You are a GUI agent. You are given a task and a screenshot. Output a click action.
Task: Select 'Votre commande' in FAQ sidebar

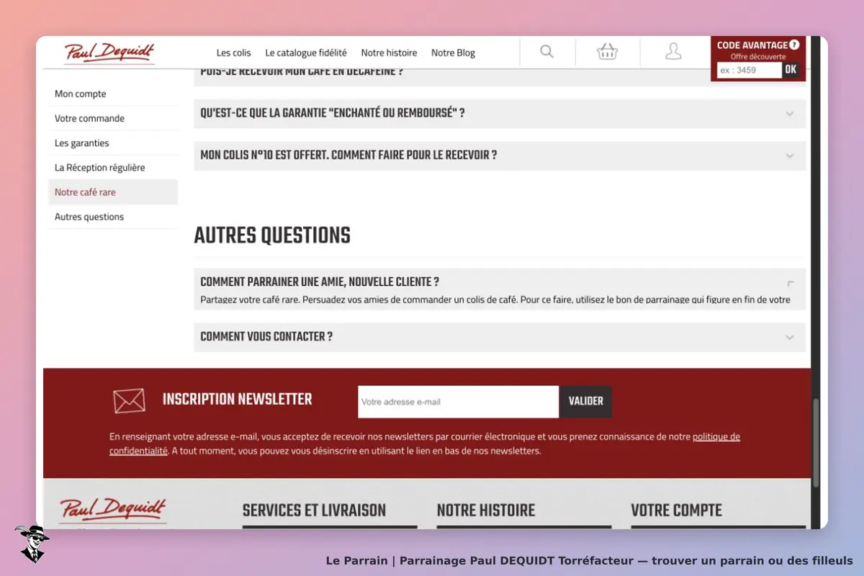pyautogui.click(x=113, y=118)
